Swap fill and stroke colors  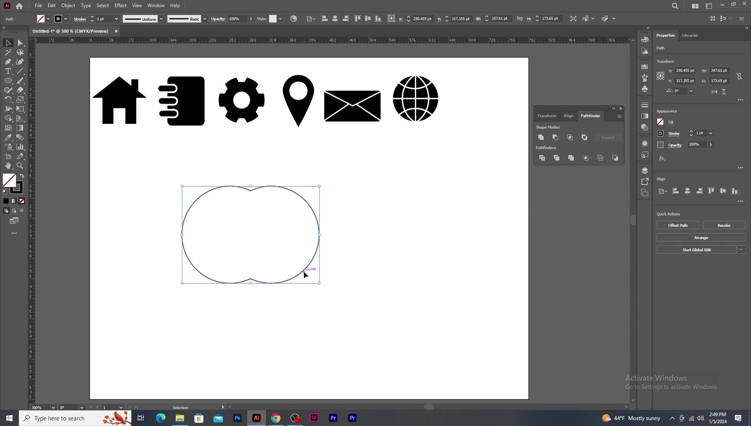(x=22, y=176)
